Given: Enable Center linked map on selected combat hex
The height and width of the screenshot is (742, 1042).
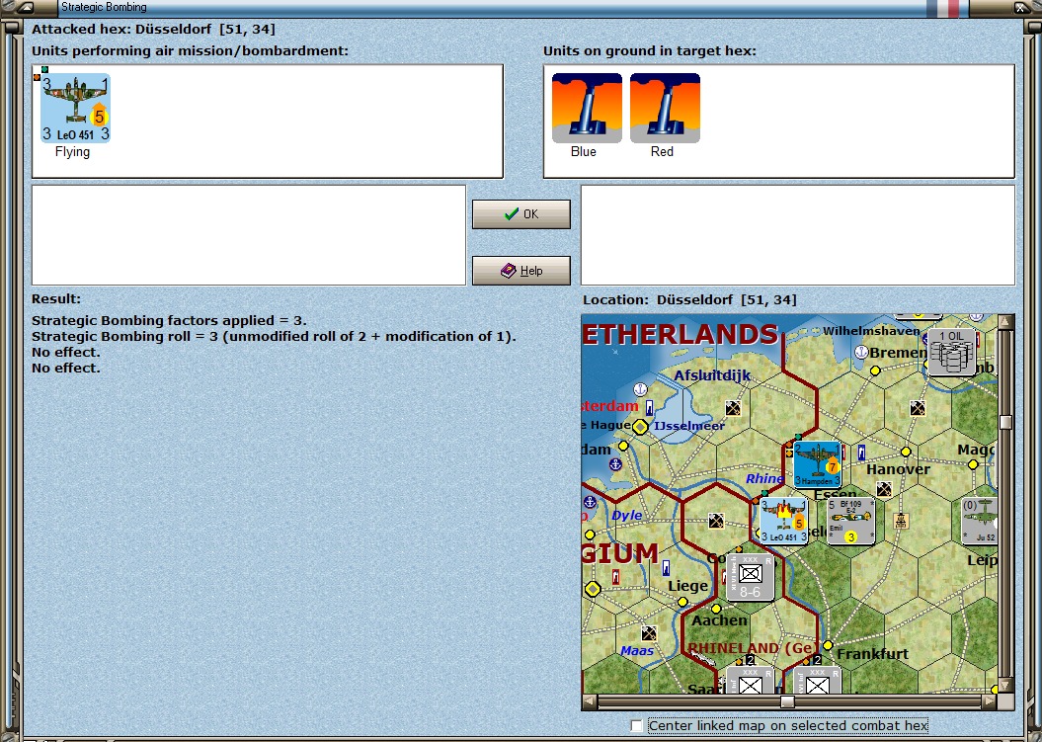Looking at the screenshot, I should click(637, 725).
